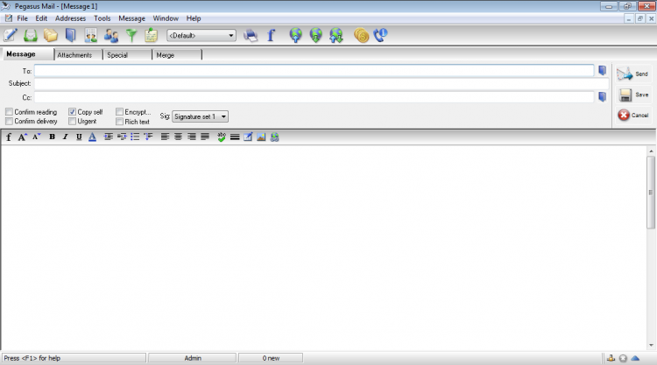Viewport: 657px width, 365px height.
Task: Expand the Signature set 1 dropdown
Action: pos(201,116)
